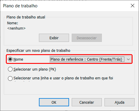This screenshot has height=111, width=139.
Task: Click the greyed-out Desassociar button
Action: 87,38
